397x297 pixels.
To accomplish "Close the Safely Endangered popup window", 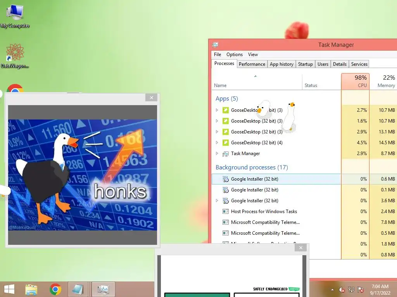I will (300, 248).
